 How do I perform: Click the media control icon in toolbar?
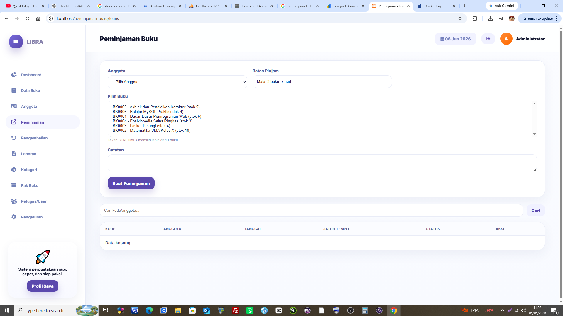[x=501, y=18]
